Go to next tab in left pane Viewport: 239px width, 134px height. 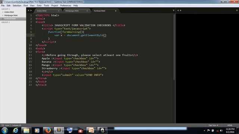[31, 10]
